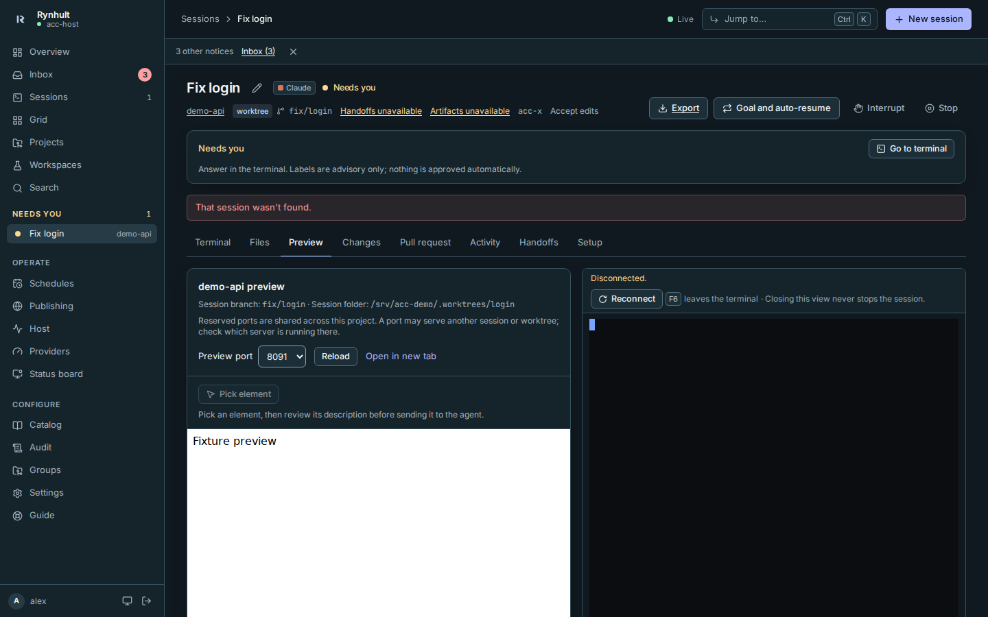Open Catalog under Configure
988x617 pixels.
click(x=82, y=425)
